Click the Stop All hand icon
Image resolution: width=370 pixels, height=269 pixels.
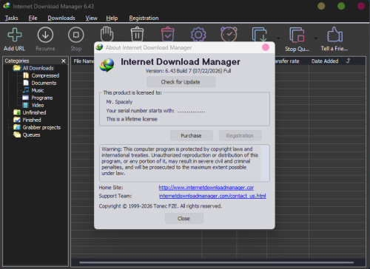(x=107, y=34)
